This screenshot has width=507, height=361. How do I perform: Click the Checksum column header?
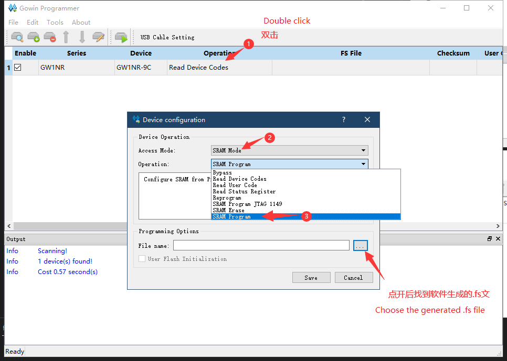[x=453, y=53]
